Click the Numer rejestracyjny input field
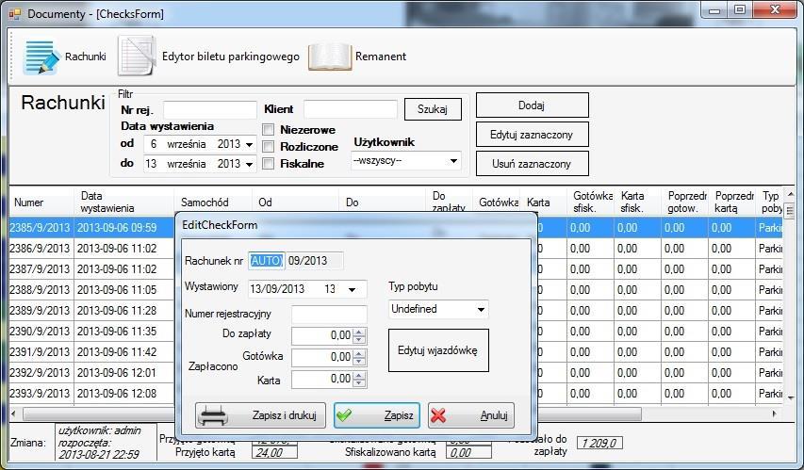 point(329,315)
